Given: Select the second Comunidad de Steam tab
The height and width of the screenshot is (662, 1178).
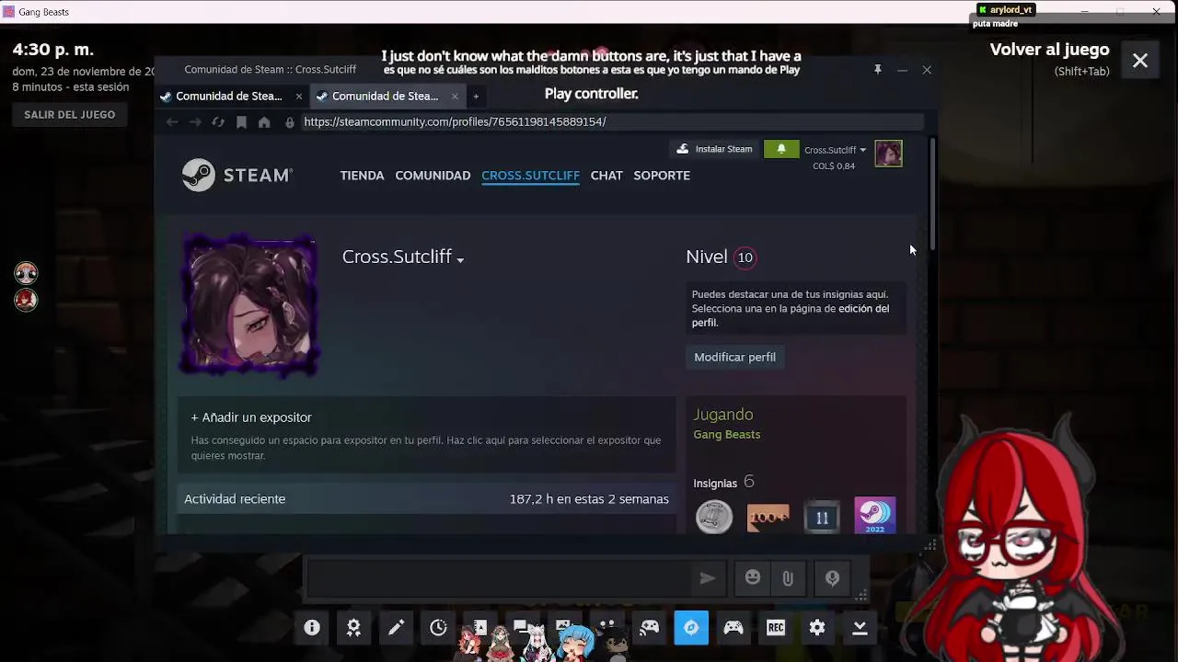Looking at the screenshot, I should 385,96.
